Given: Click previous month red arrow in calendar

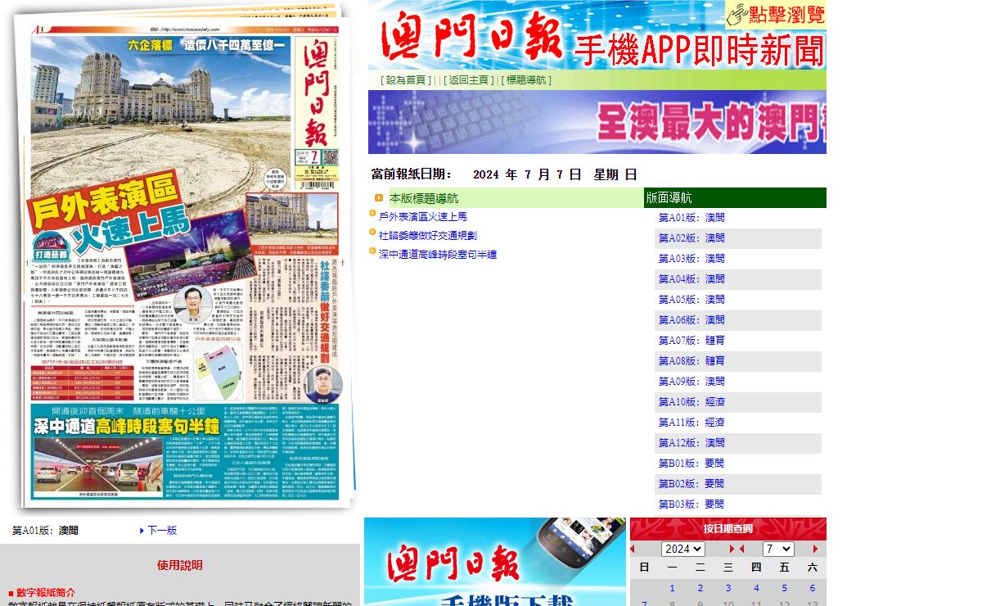Looking at the screenshot, I should click(x=741, y=549).
